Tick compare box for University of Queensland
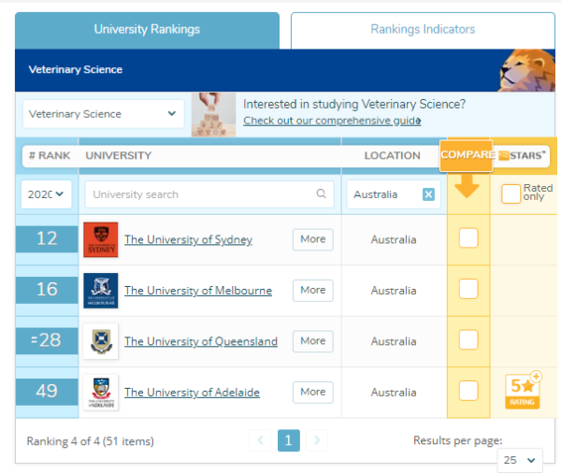 [468, 339]
